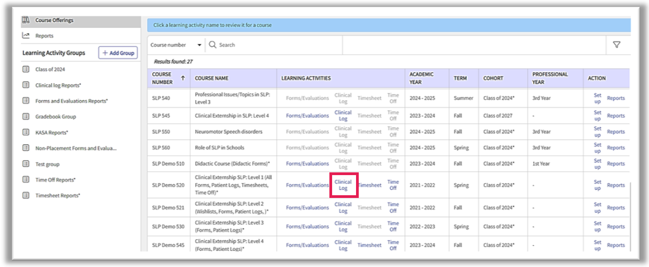The image size is (649, 267).
Task: Open Time Off for SLP Demo 530
Action: [x=392, y=226]
